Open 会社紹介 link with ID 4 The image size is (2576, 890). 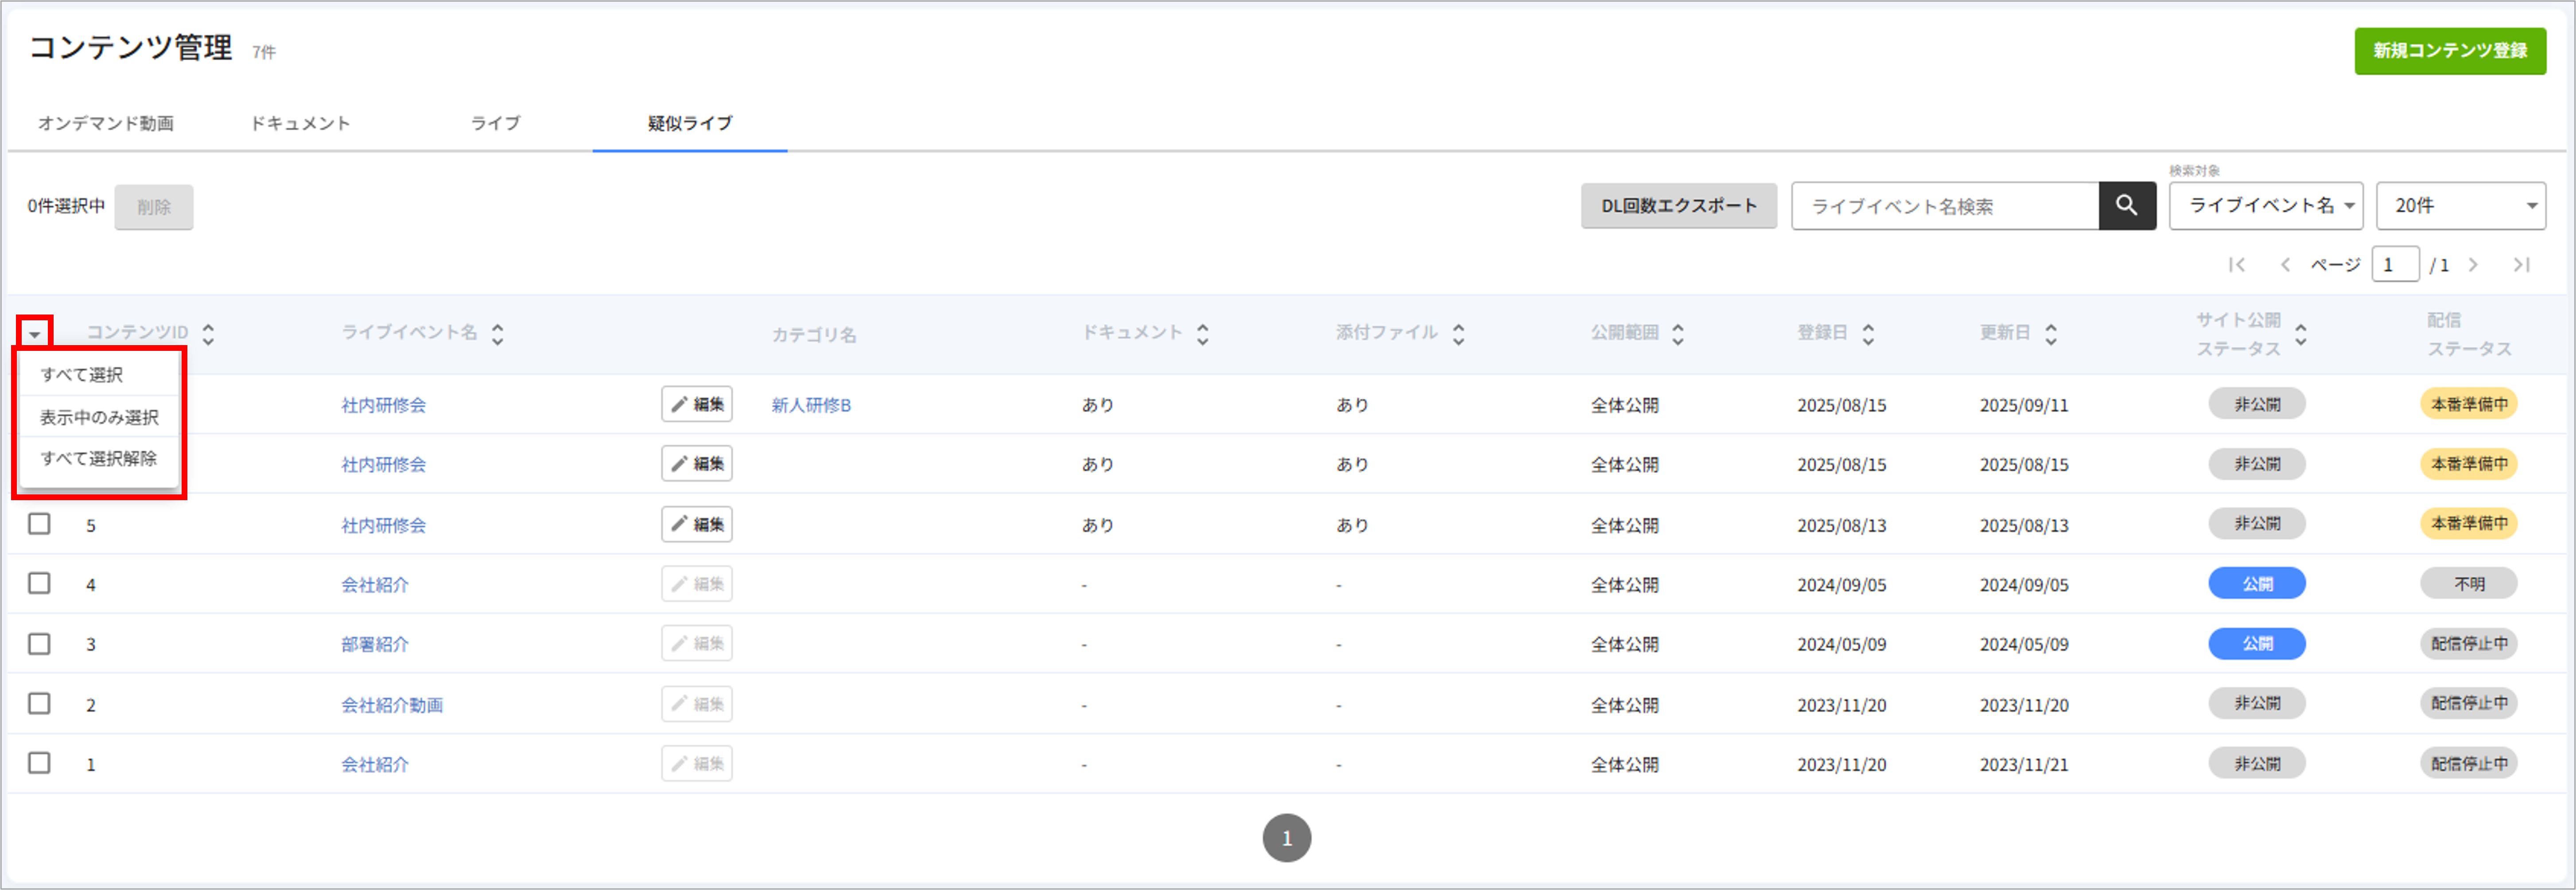point(375,585)
